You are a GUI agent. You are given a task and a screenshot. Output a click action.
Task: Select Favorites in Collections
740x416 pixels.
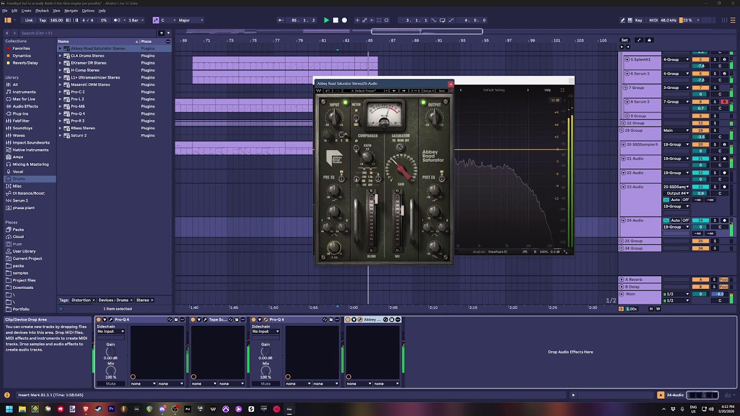click(21, 49)
